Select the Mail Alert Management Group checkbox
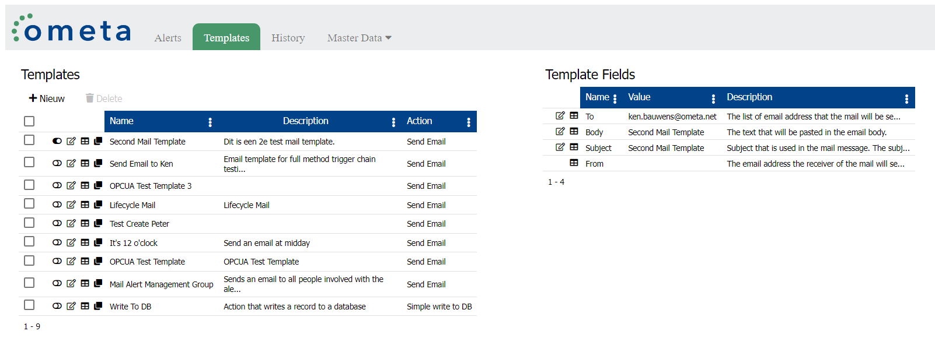This screenshot has width=935, height=352. 29,283
